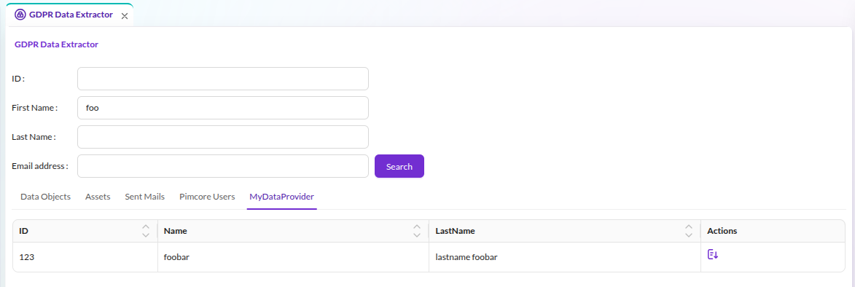Open the Assets tab
The width and height of the screenshot is (855, 287).
point(98,197)
